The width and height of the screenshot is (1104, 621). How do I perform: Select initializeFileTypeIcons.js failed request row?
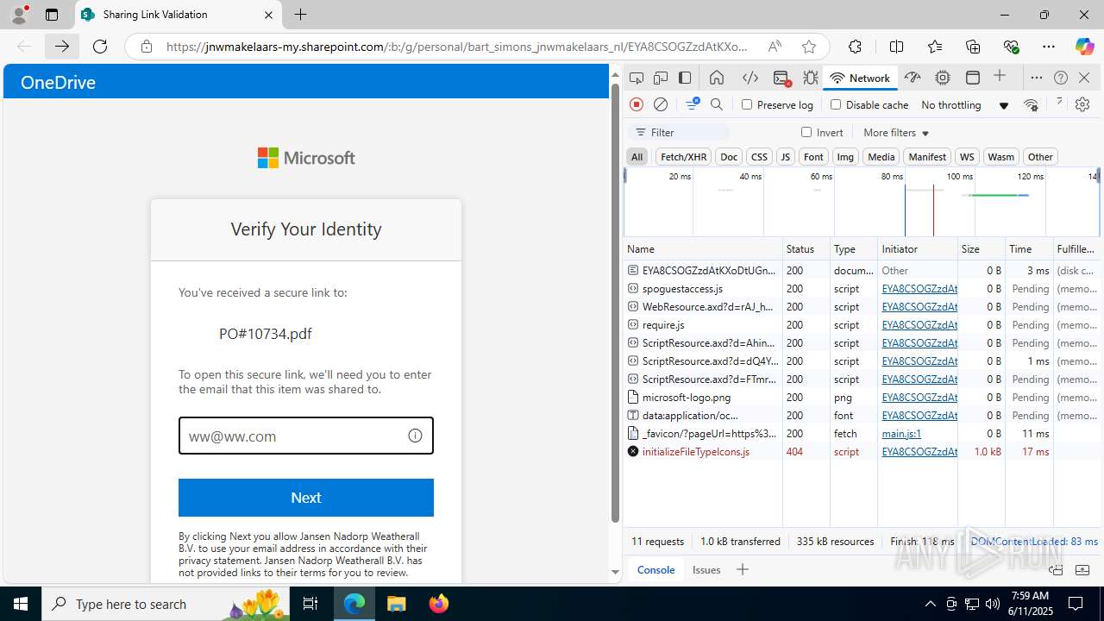coord(862,452)
